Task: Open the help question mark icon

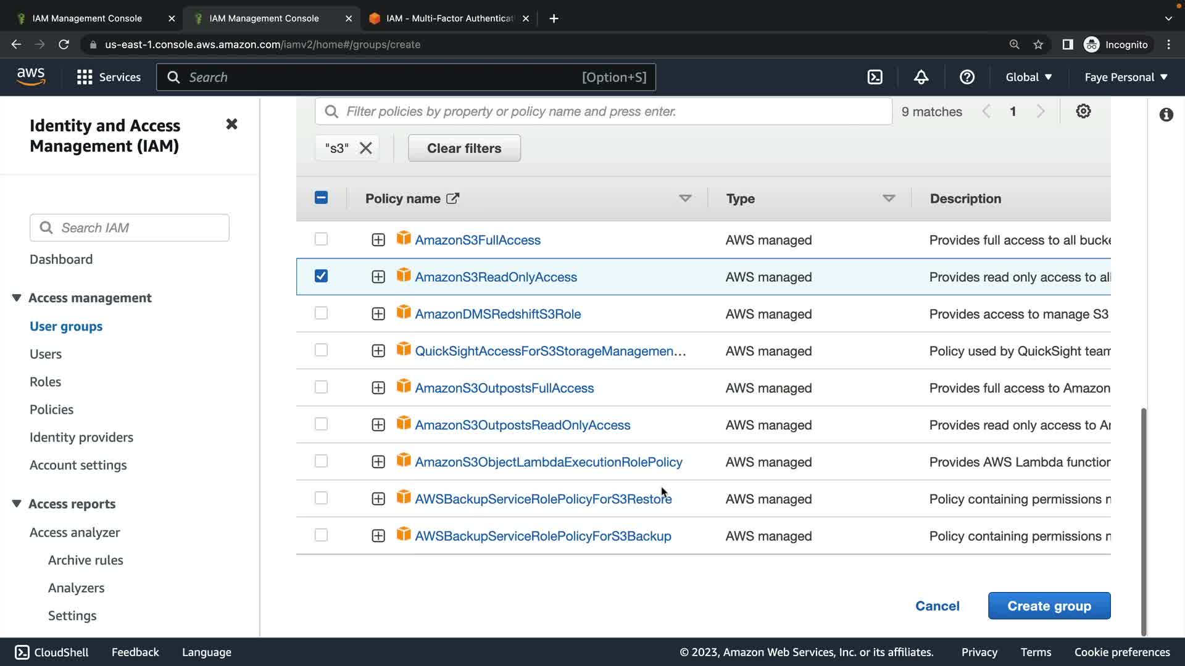Action: (x=967, y=77)
